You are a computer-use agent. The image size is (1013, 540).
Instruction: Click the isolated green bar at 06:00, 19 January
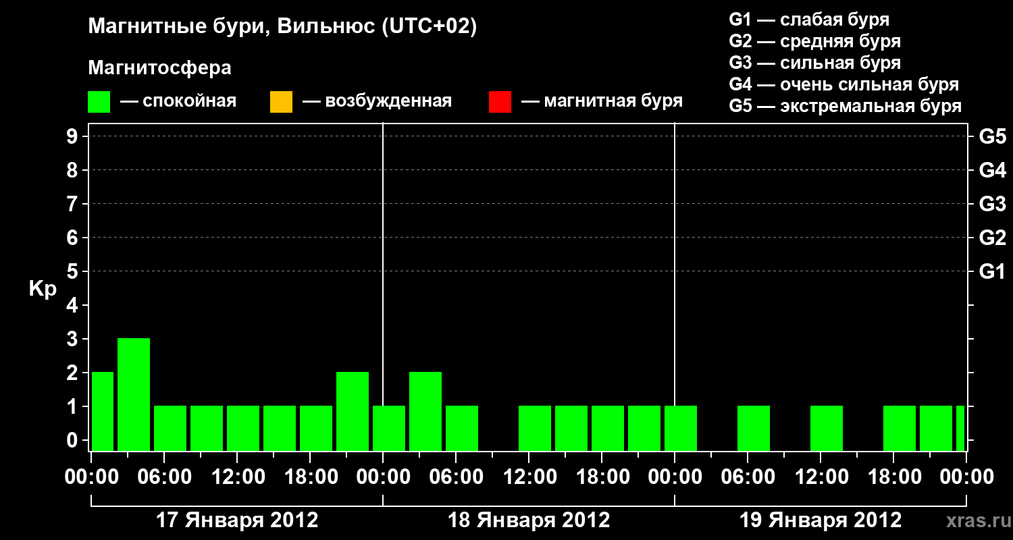[x=754, y=428]
